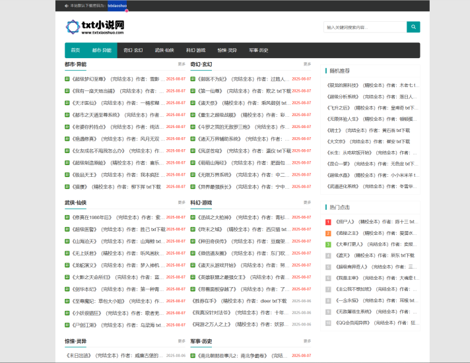Viewport: 470px width, 363px height.
Task: Click the speaker icon in top notice bar
Action: pyautogui.click(x=67, y=5)
